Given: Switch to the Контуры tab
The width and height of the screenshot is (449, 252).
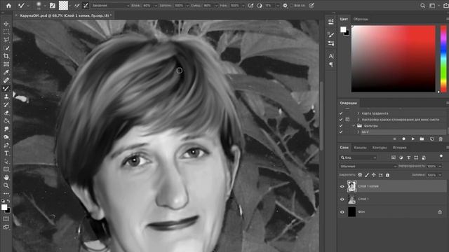Looking at the screenshot, I should click(380, 148).
